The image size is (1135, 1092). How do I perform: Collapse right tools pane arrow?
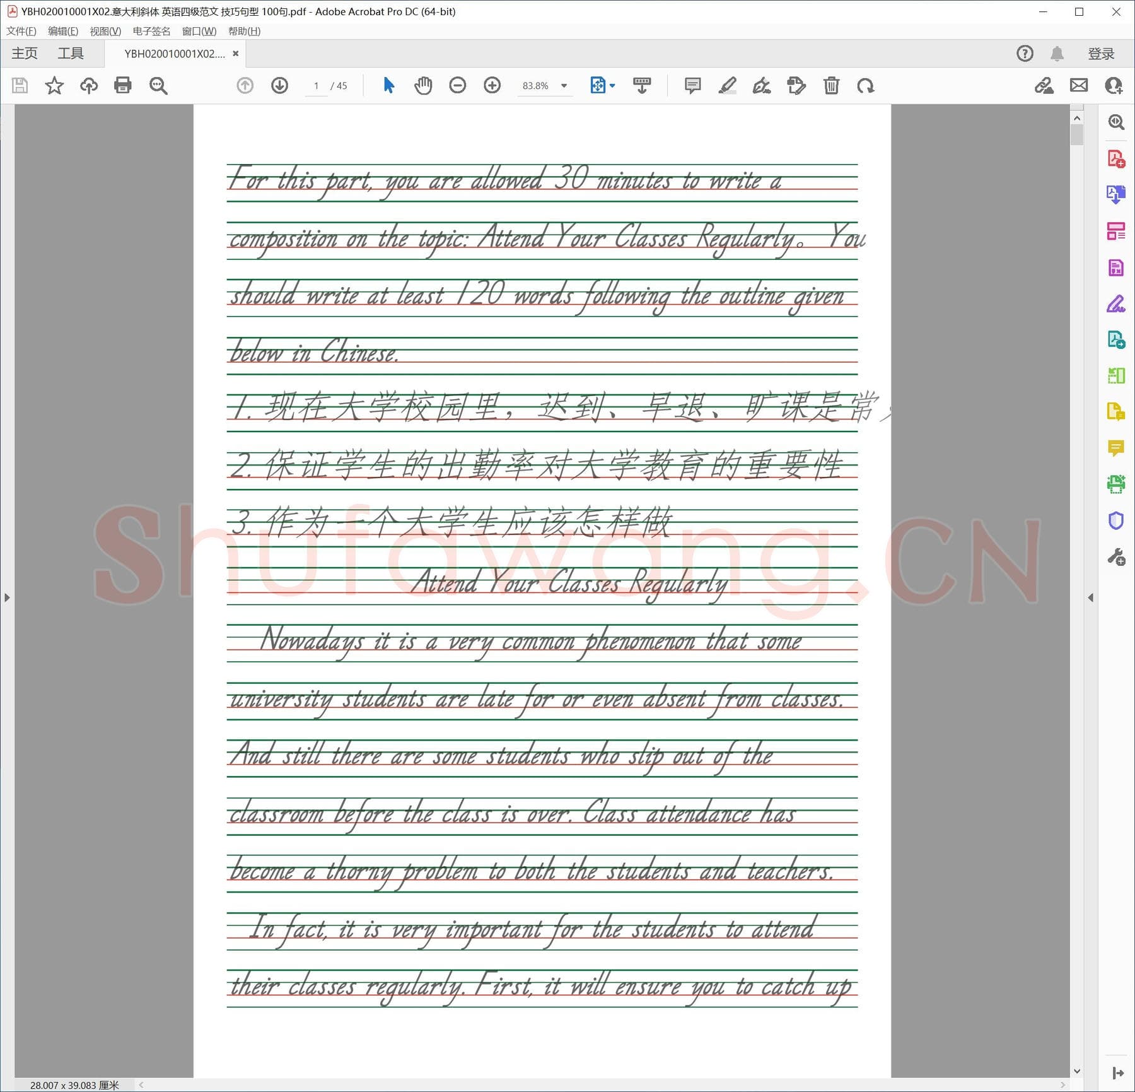pos(1117,1073)
